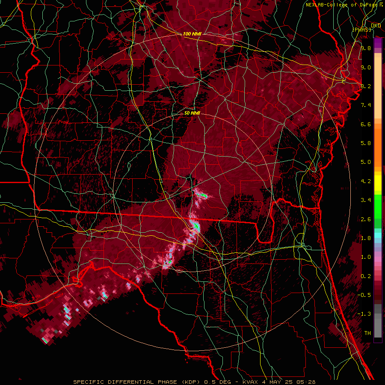Click the 3.4 value on the color scale
This screenshot has width=385, height=385.
coord(366,200)
